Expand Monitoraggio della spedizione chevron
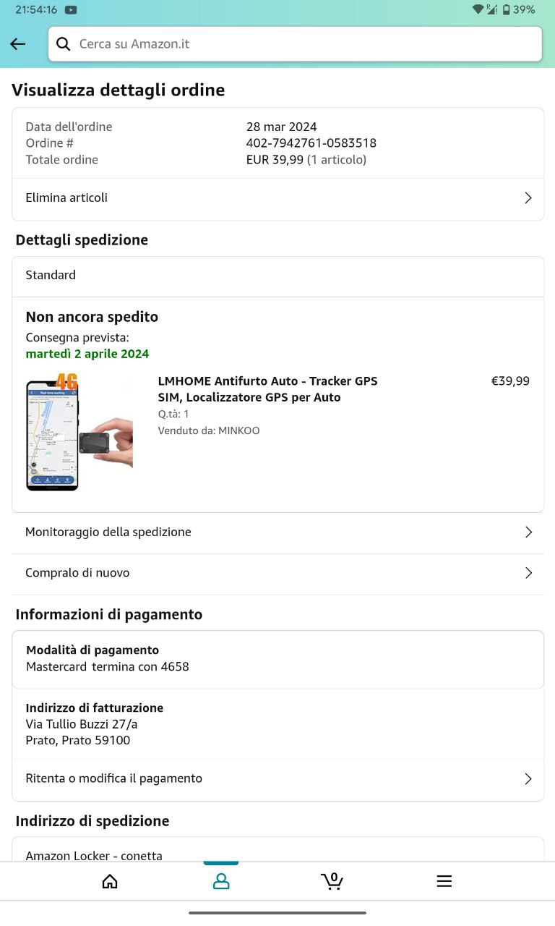Image resolution: width=555 pixels, height=926 pixels. click(x=528, y=532)
